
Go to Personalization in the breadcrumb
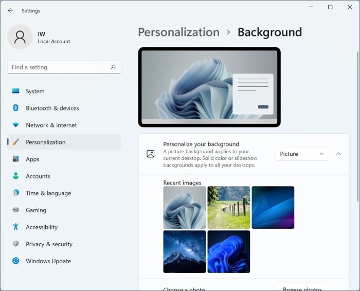178,32
